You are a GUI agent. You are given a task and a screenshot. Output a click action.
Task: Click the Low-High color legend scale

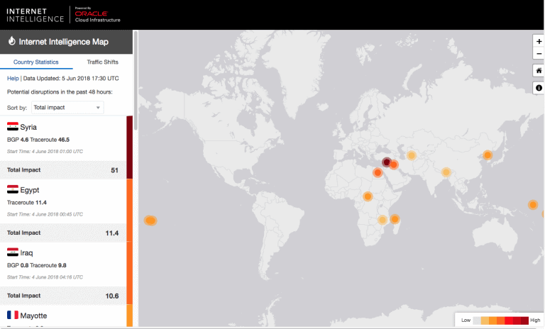500,320
